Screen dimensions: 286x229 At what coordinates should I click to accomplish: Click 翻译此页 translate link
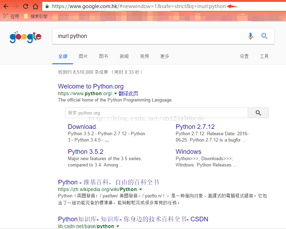click(x=128, y=93)
